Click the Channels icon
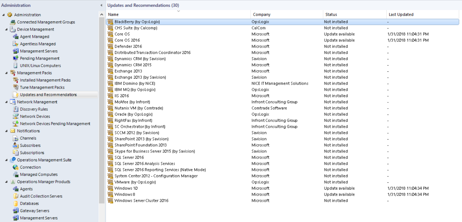The width and height of the screenshot is (462, 222). 16,138
